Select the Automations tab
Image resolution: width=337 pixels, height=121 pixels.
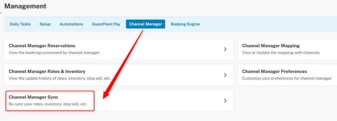(71, 24)
